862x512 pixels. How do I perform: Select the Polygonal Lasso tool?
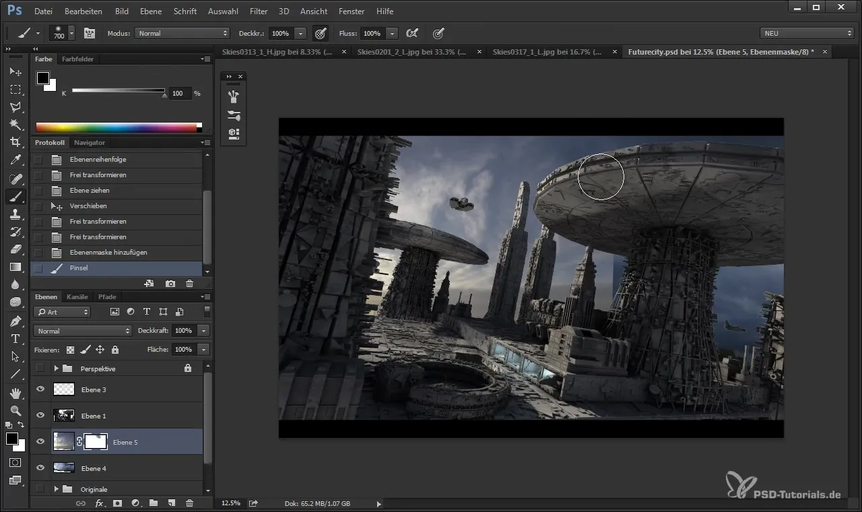point(15,106)
